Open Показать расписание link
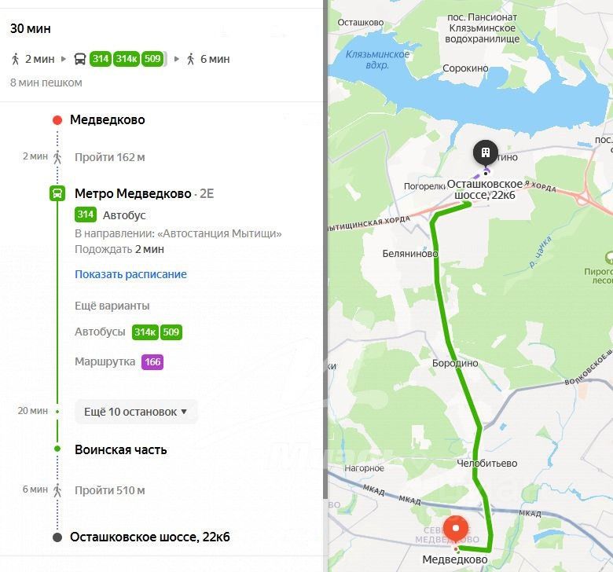 coord(130,274)
